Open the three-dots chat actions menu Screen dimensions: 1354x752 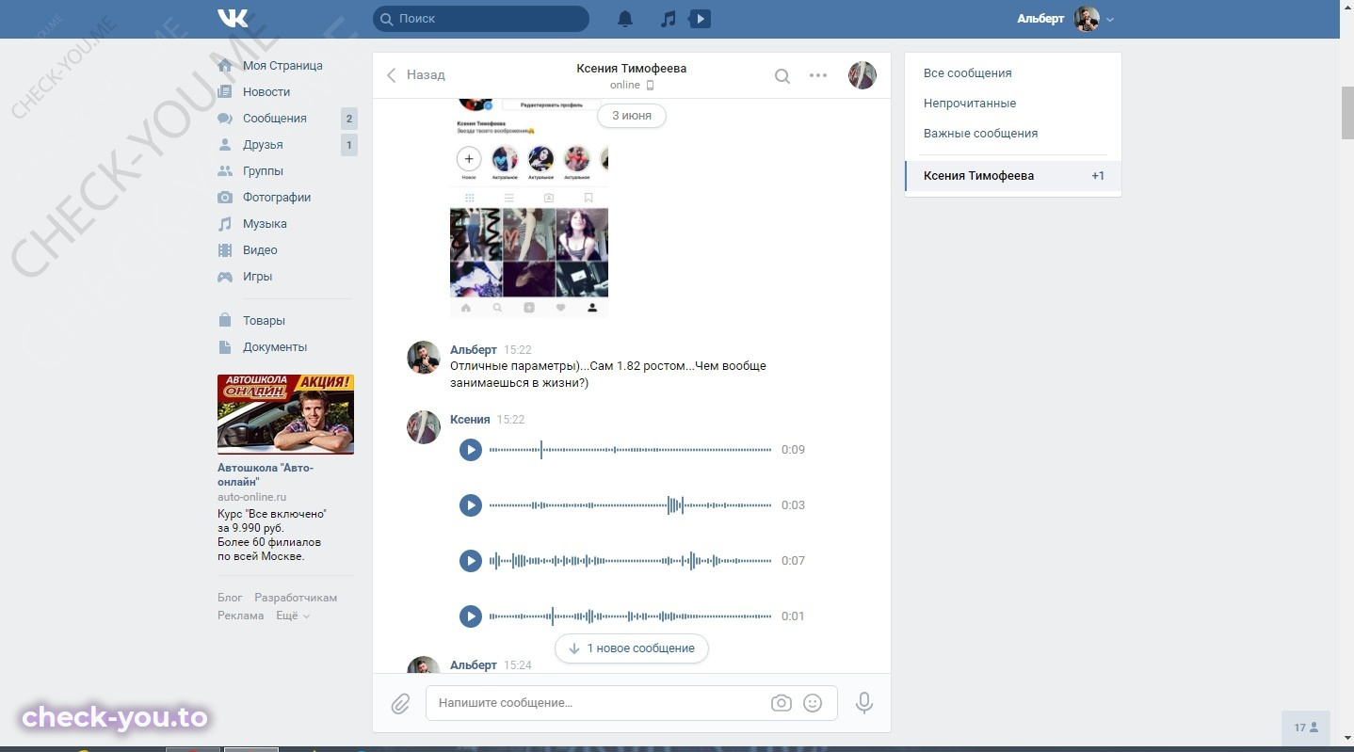point(818,75)
